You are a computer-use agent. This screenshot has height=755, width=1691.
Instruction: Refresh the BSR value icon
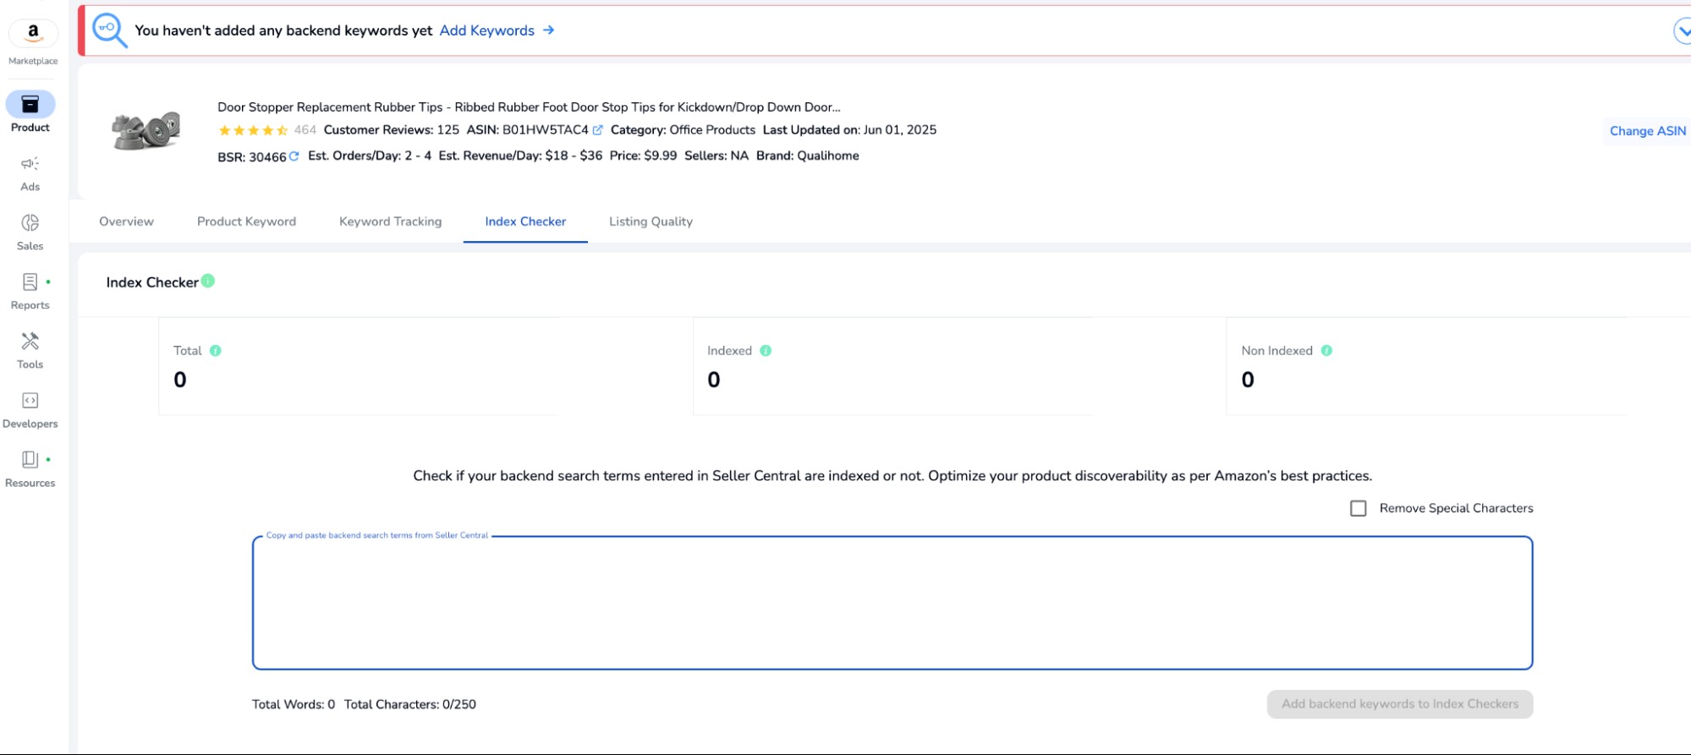(x=294, y=156)
